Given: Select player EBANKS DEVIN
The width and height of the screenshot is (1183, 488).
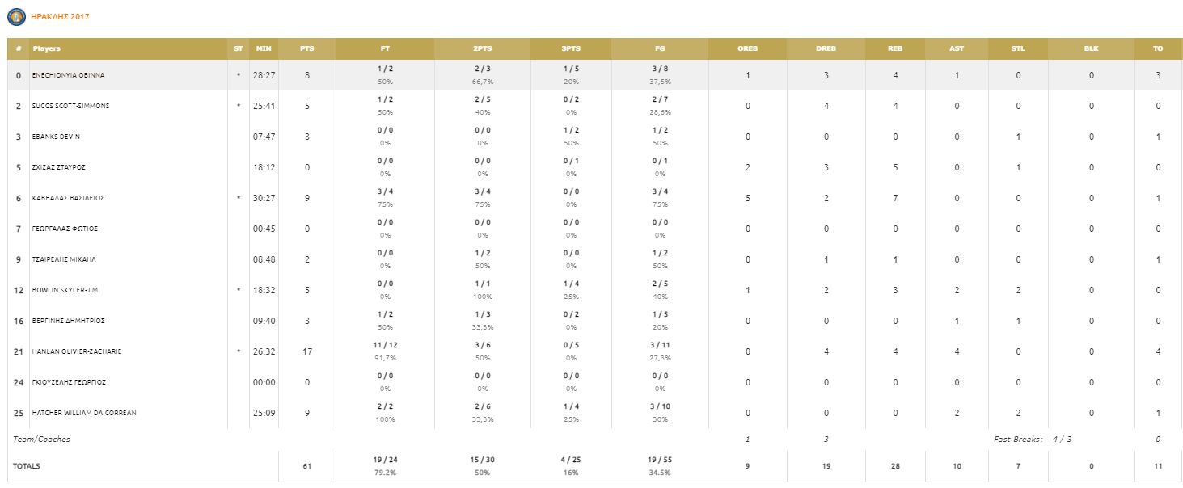Looking at the screenshot, I should [56, 137].
